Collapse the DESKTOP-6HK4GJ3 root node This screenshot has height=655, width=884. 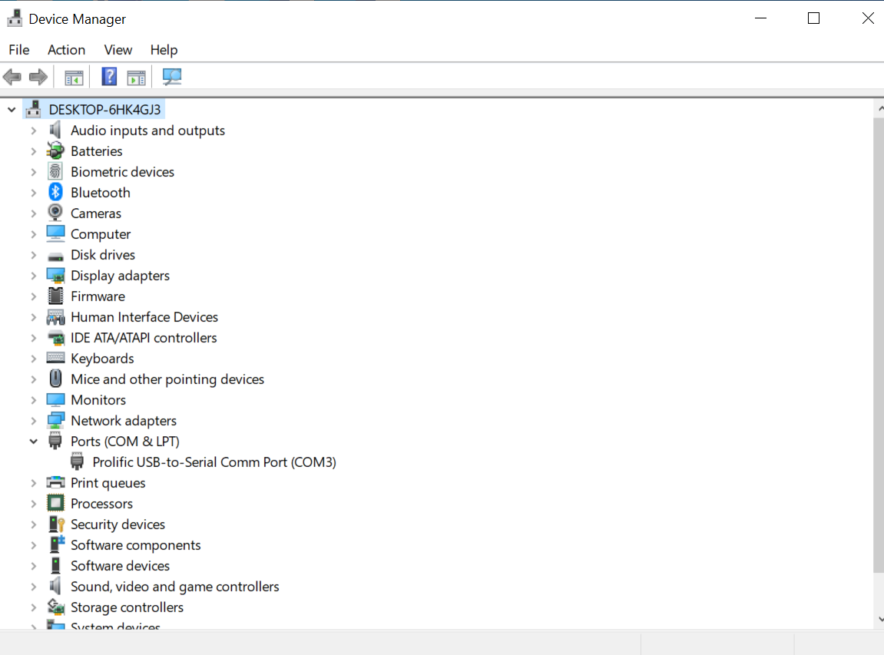coord(12,110)
